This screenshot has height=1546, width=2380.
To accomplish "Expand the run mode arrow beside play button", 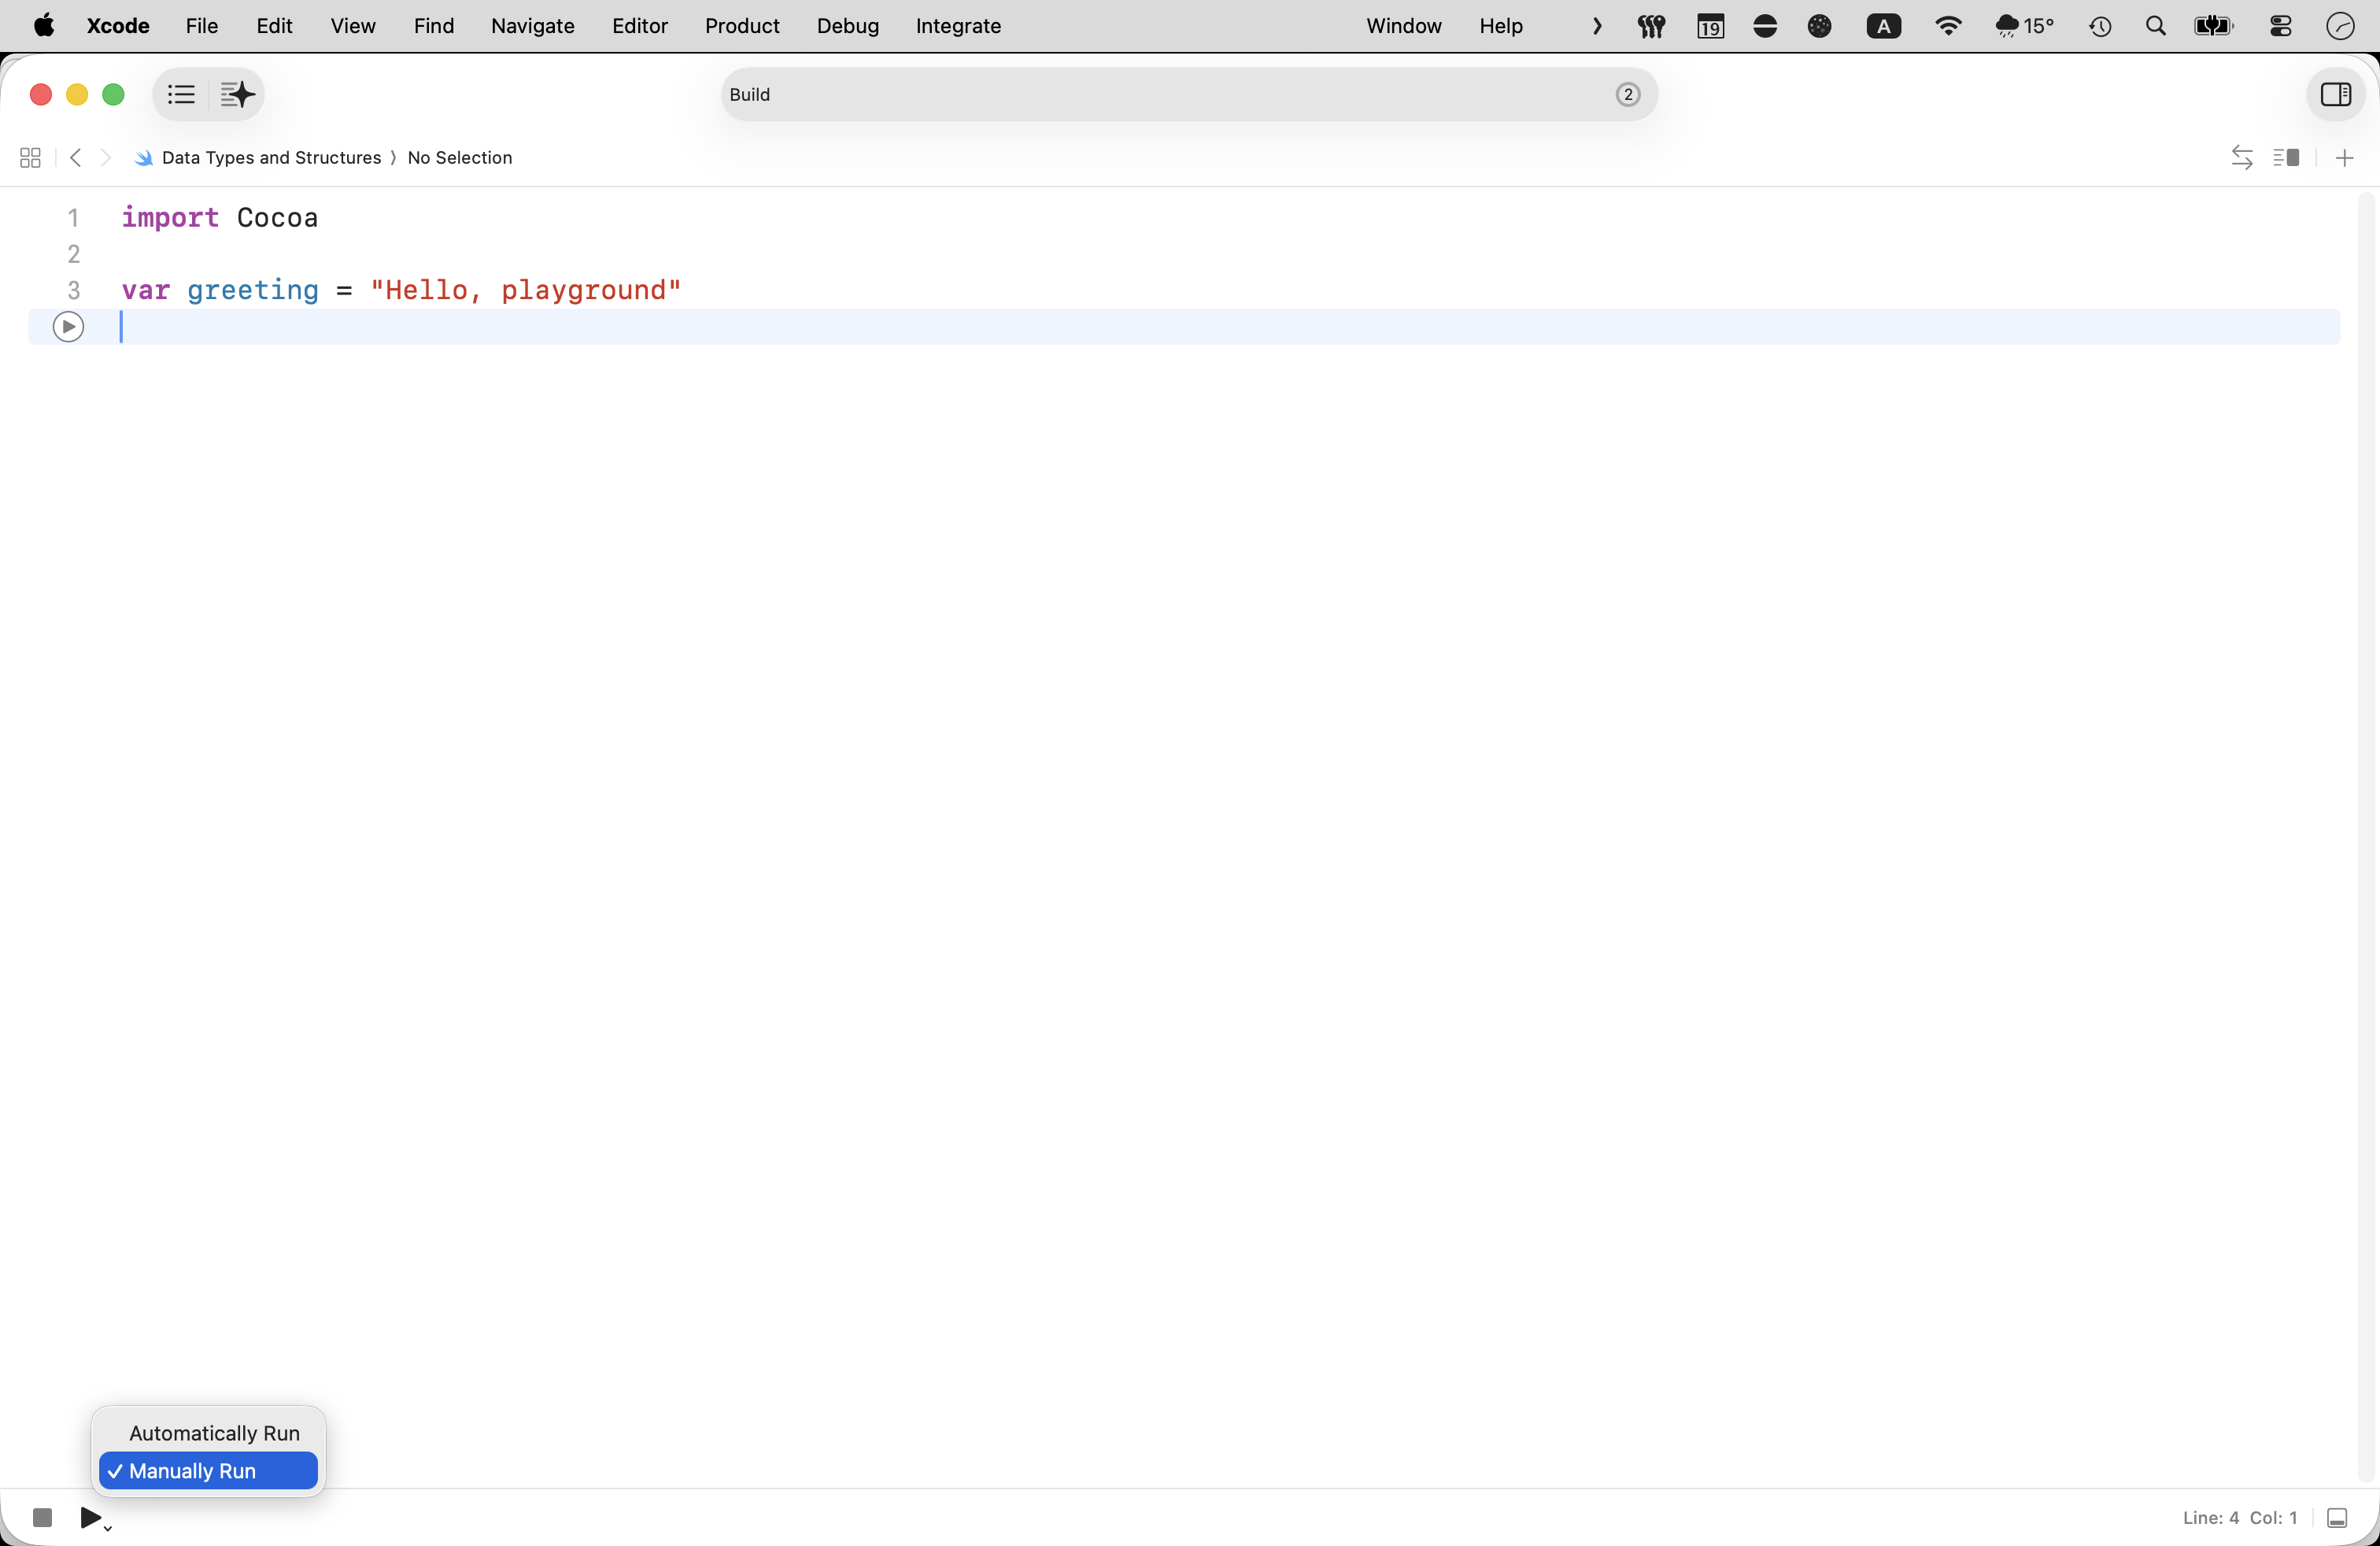I will pyautogui.click(x=108, y=1528).
